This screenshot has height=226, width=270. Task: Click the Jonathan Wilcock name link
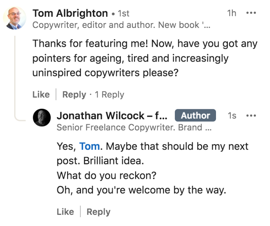(x=112, y=116)
